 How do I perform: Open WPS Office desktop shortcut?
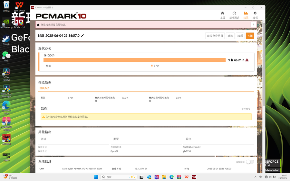coord(19,7)
